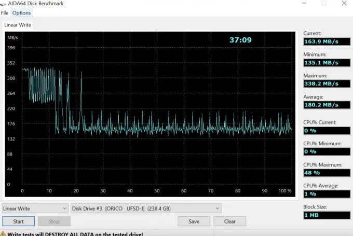Click the CPU% Average 1 % field

point(327,194)
